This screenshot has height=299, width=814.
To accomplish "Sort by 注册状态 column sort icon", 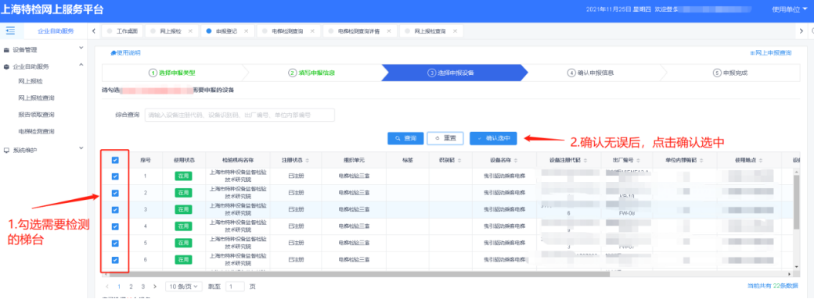I will pos(308,161).
